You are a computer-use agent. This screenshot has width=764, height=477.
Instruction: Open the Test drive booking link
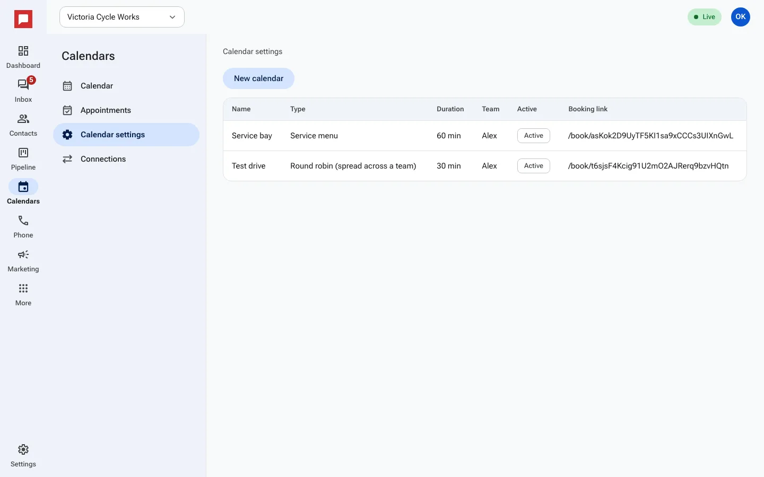click(648, 166)
